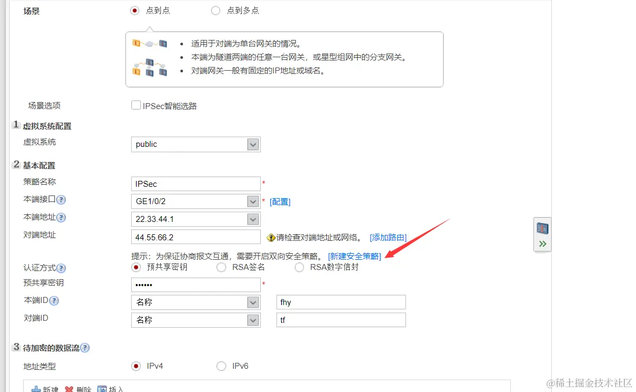Click the topology panel icon on right edge
Viewport: 636px width, 392px height.
[542, 228]
